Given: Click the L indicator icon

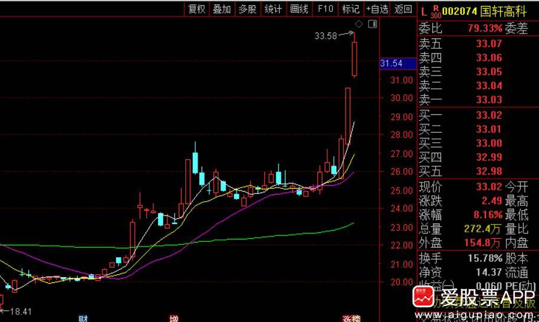Looking at the screenshot, I should point(424,12).
